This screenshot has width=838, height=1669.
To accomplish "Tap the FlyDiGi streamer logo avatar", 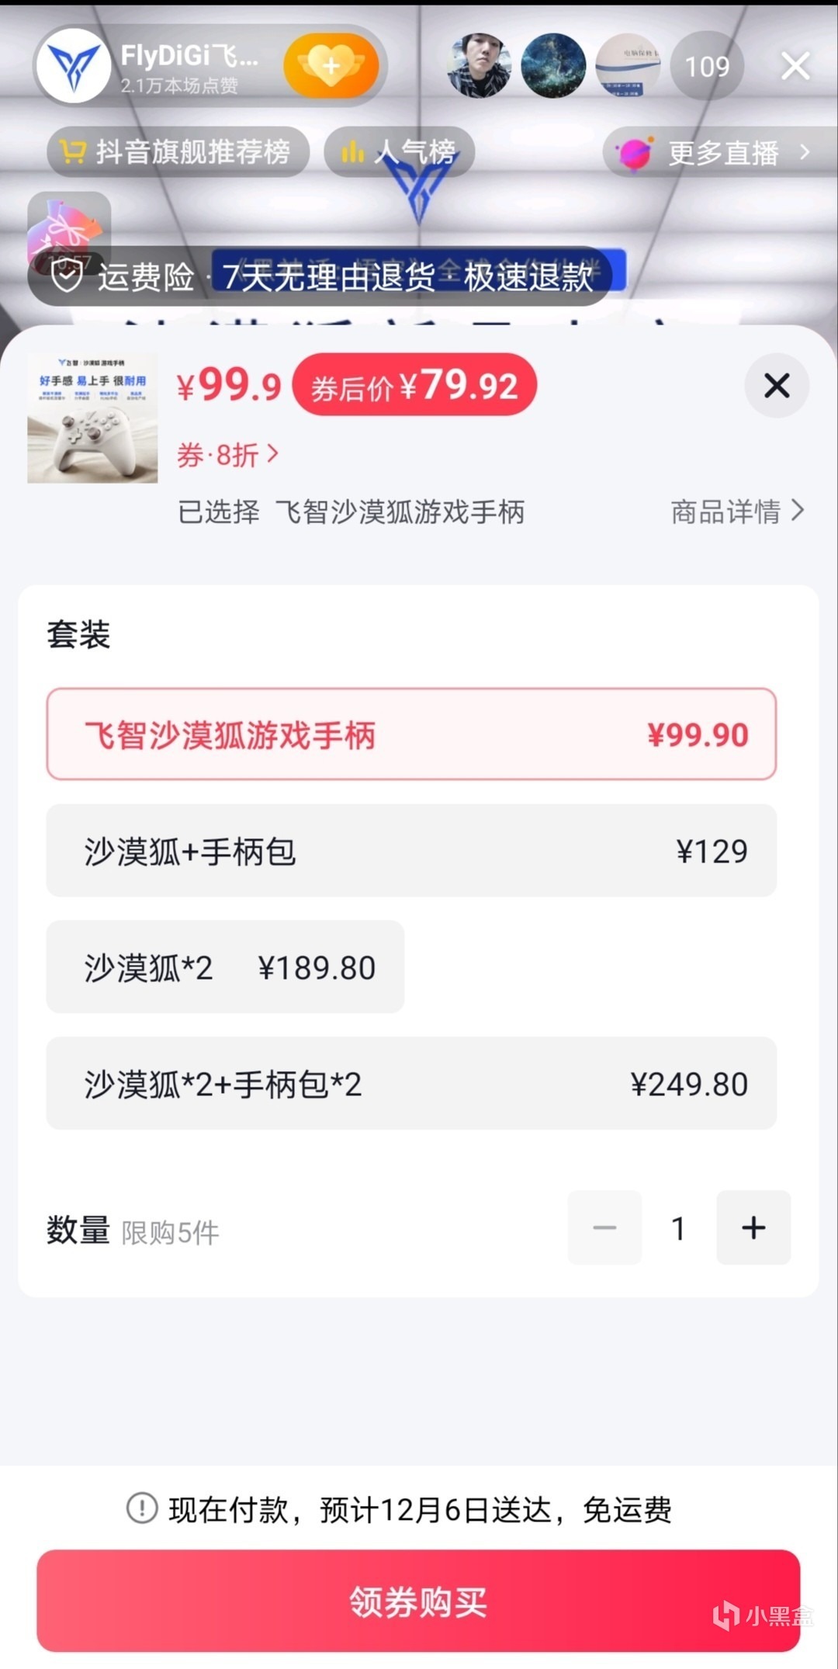I will [74, 66].
